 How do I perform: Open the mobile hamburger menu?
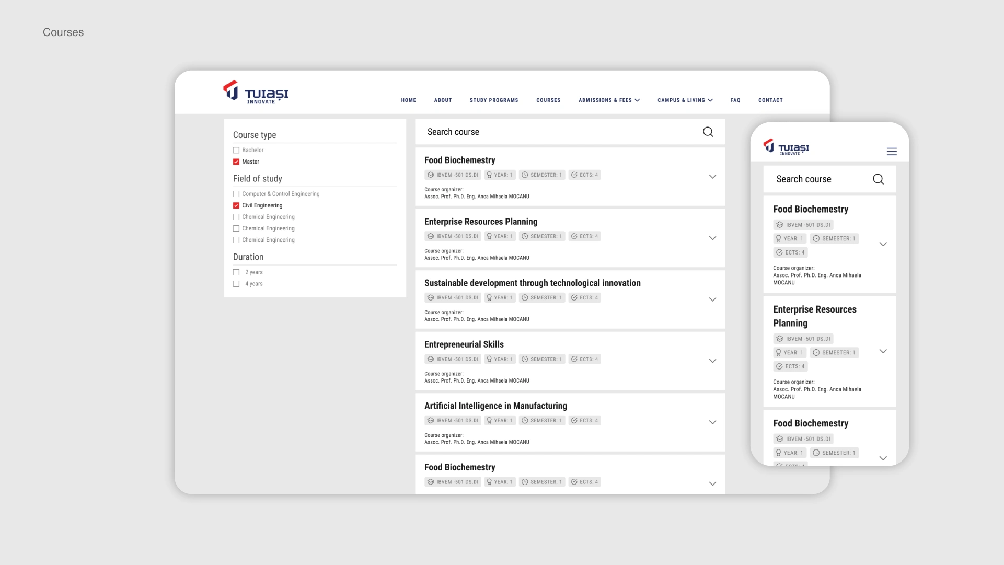click(x=892, y=152)
